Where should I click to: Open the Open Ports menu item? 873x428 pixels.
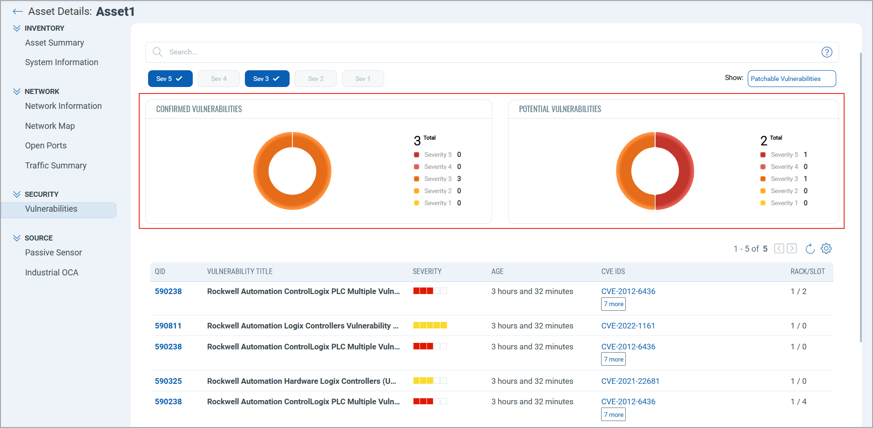click(46, 146)
